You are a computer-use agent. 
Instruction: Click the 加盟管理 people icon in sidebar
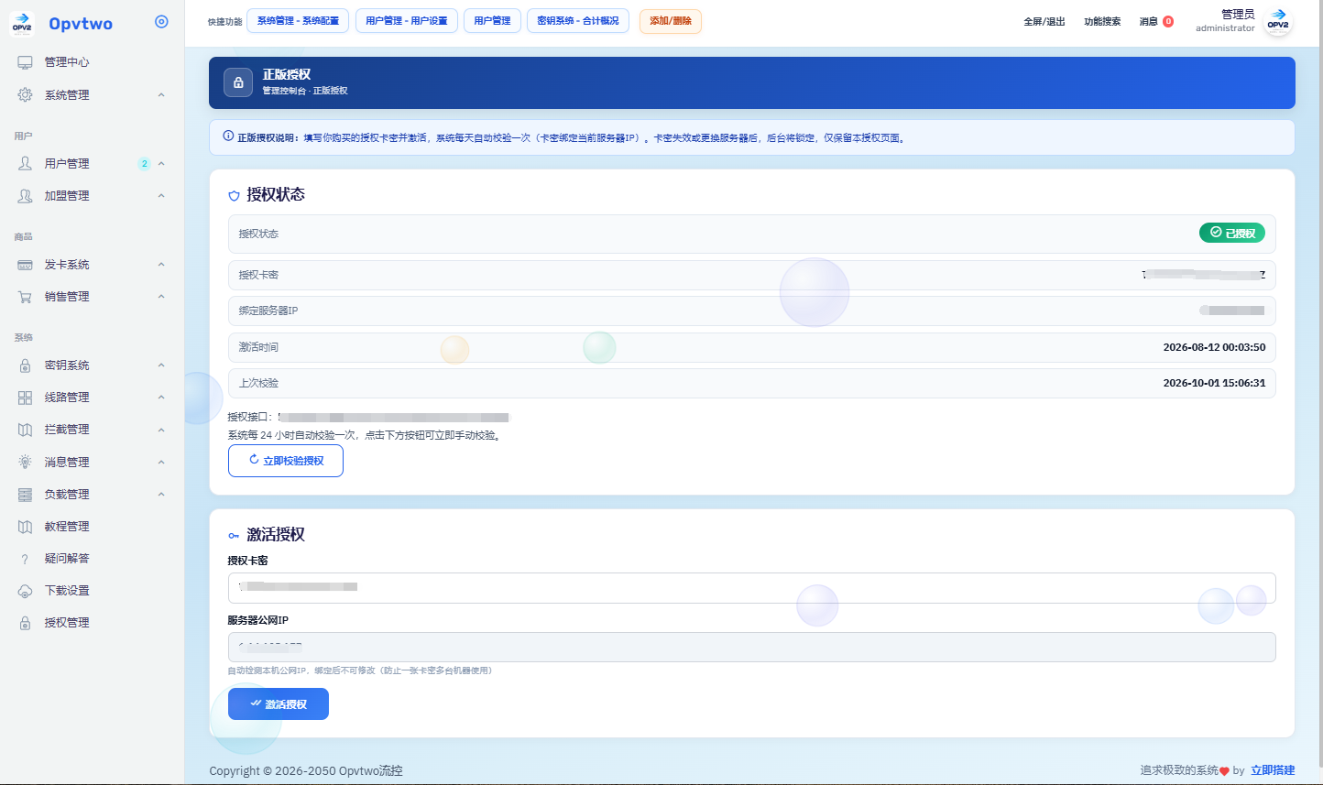25,196
